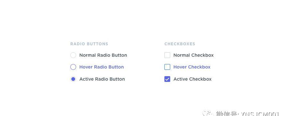Click the purple "Hover Checkbox" label
The height and width of the screenshot is (116, 289).
192,67
